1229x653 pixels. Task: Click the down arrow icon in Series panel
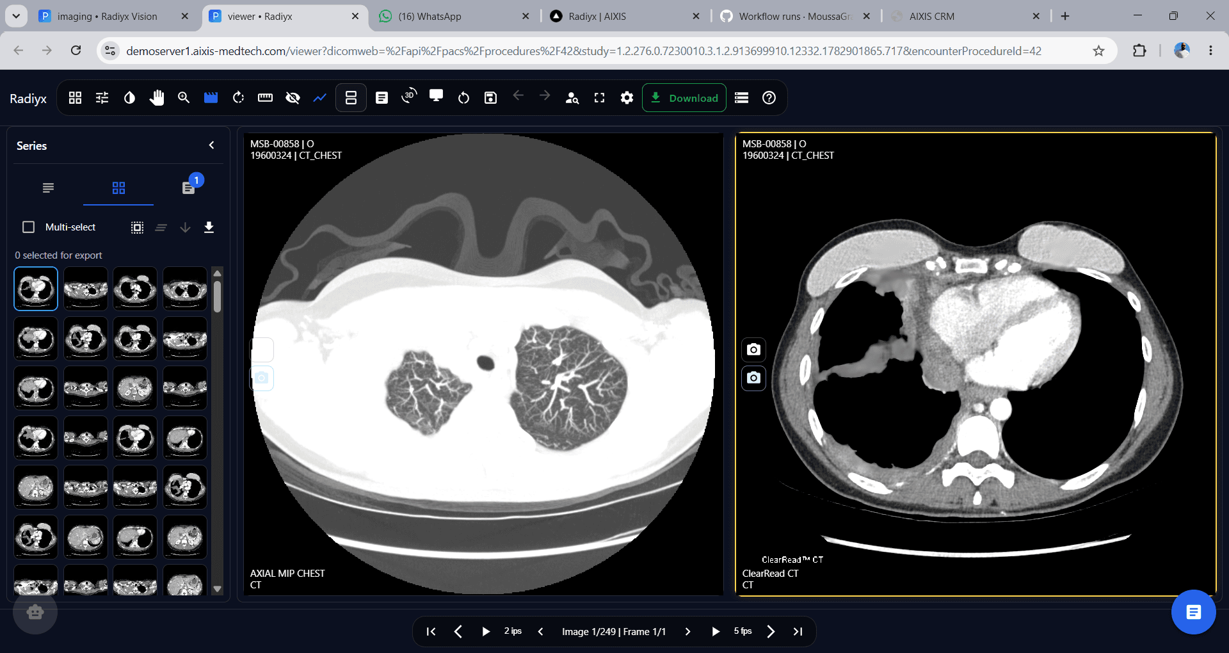185,227
